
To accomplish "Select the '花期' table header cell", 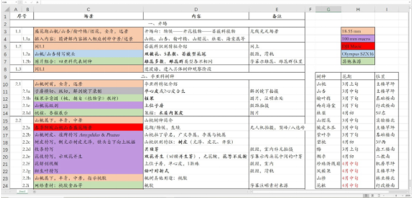I will coord(358,77).
